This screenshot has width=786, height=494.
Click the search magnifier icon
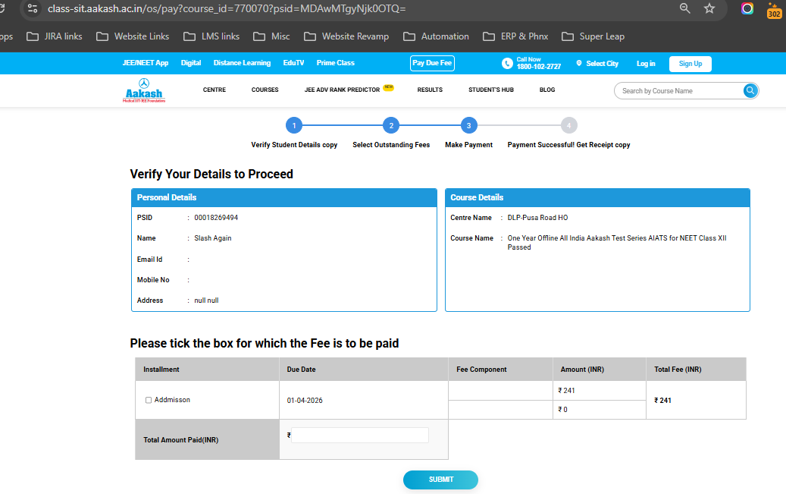point(750,91)
